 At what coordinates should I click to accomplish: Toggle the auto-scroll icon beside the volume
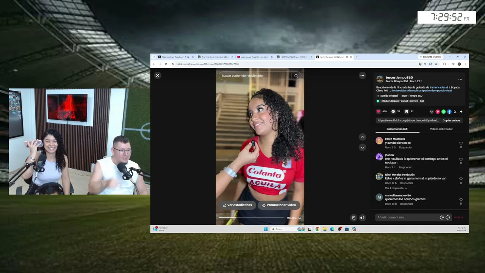354,218
